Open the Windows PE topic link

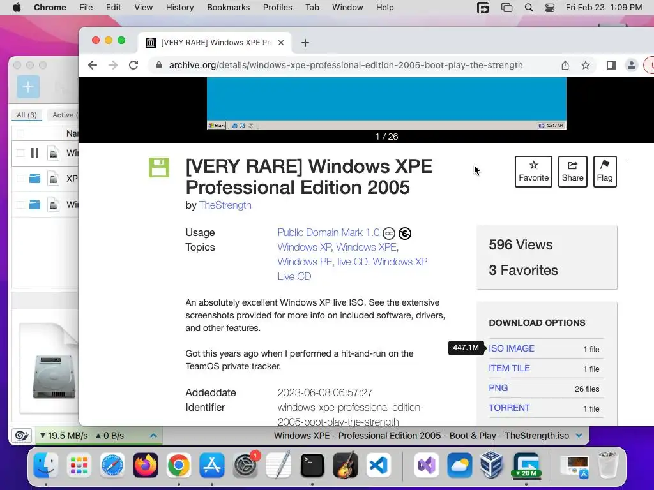tap(305, 262)
